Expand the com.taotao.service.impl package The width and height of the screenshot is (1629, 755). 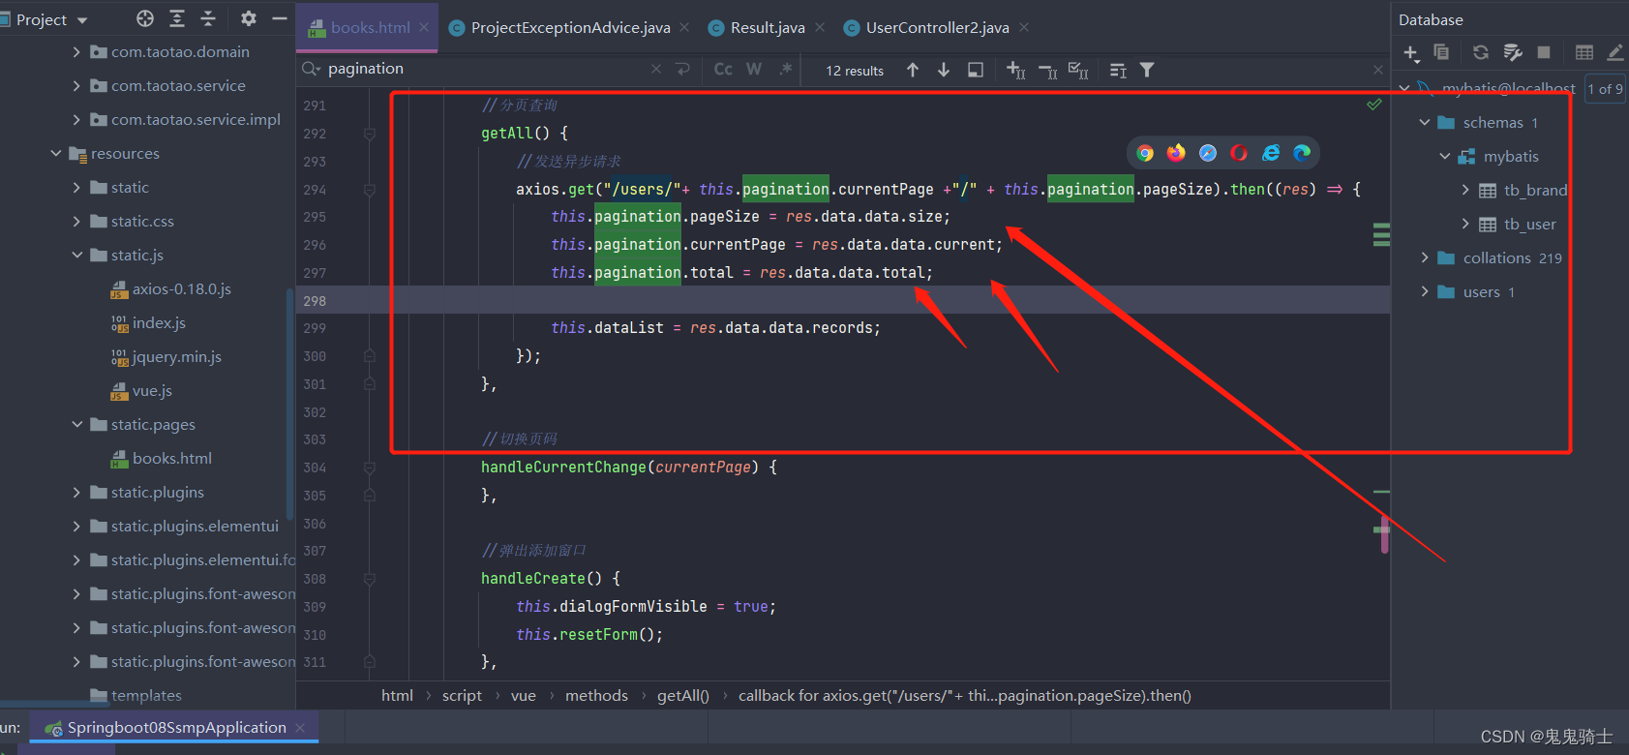click(76, 120)
